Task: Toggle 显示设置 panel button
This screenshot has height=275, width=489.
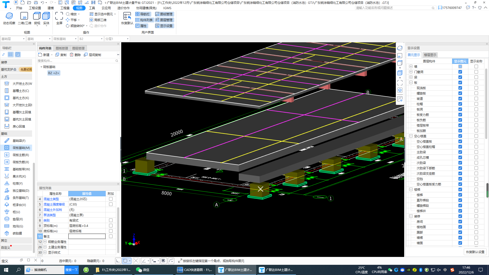Action: (164, 26)
